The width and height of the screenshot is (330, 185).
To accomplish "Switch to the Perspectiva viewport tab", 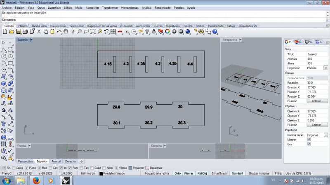I will click(25, 162).
